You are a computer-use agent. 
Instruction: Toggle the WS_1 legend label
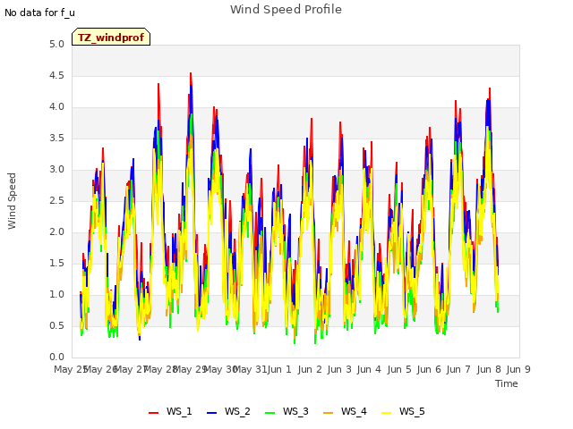179,411
